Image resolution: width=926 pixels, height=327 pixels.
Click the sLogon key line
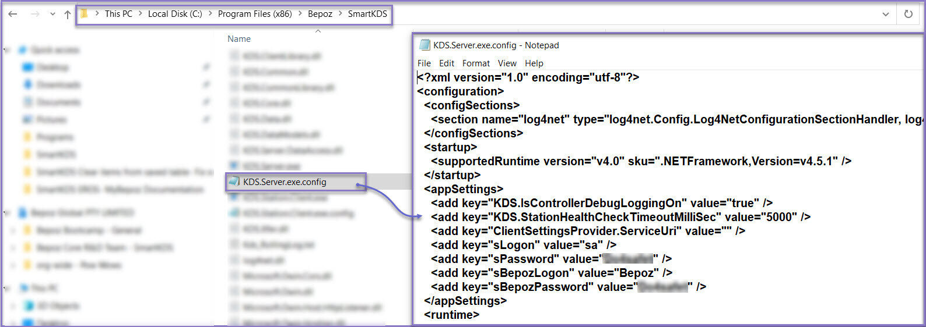[x=524, y=245]
